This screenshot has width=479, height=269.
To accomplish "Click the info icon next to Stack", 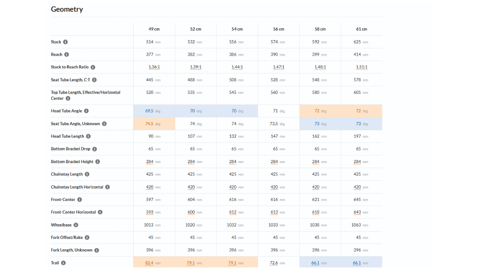I will point(65,42).
